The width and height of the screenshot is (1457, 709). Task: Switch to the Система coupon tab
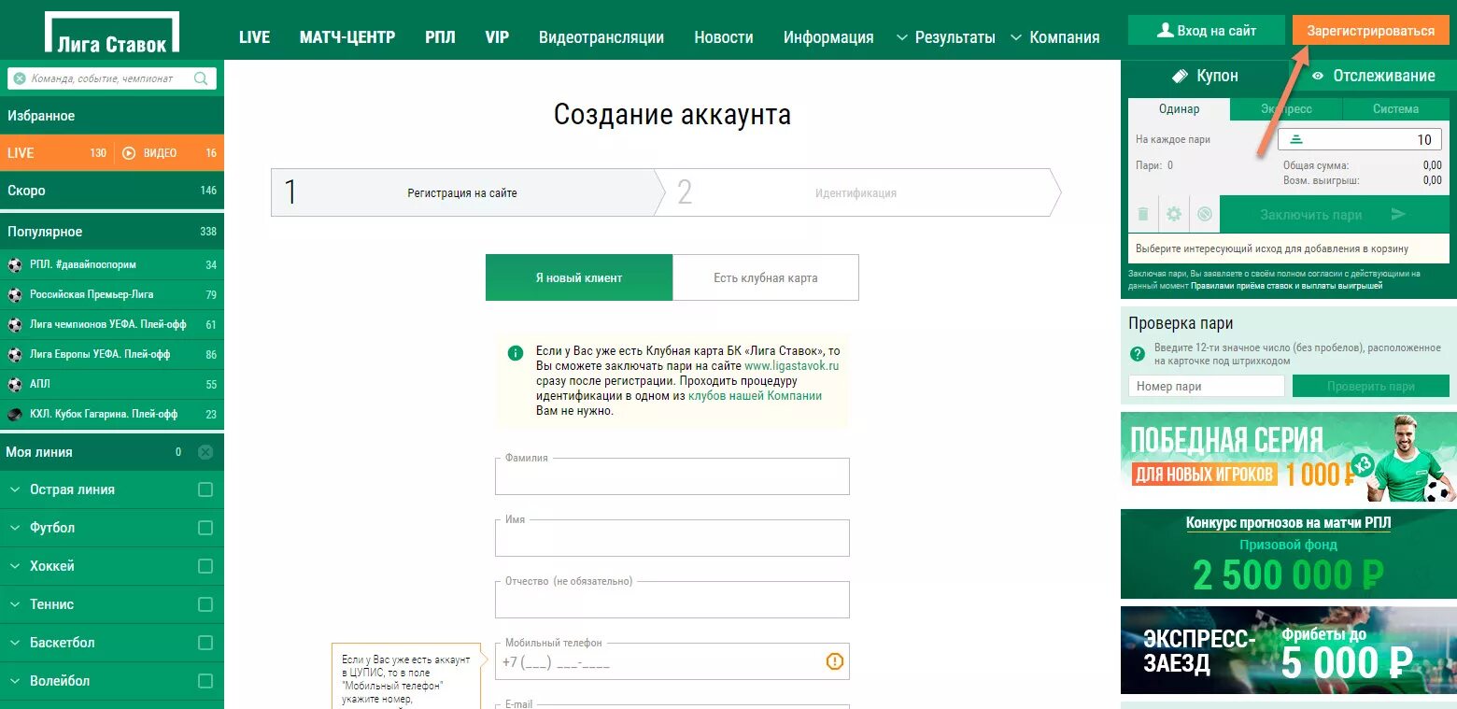point(1396,109)
